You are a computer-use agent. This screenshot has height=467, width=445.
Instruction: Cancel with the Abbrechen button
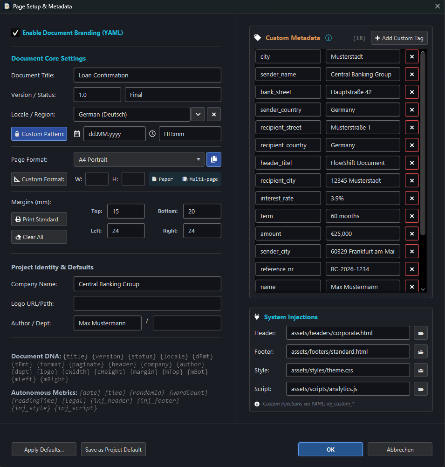(x=400, y=450)
